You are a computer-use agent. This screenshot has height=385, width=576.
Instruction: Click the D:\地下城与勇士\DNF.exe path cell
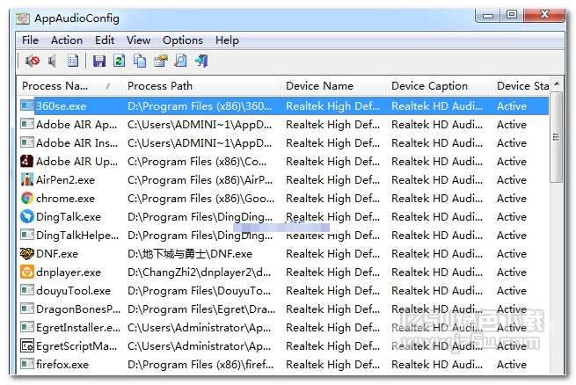tap(190, 254)
